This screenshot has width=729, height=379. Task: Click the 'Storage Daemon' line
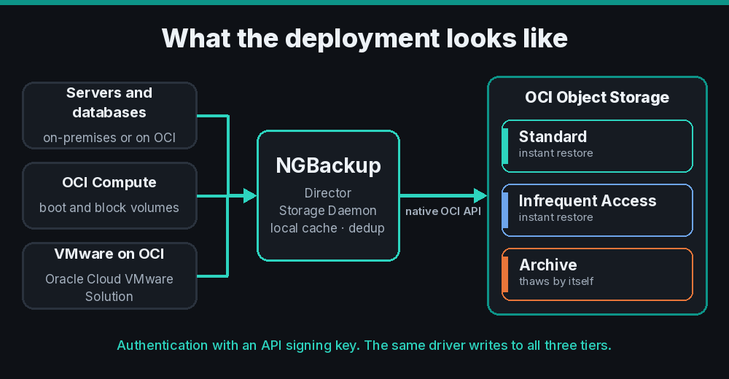click(x=328, y=211)
